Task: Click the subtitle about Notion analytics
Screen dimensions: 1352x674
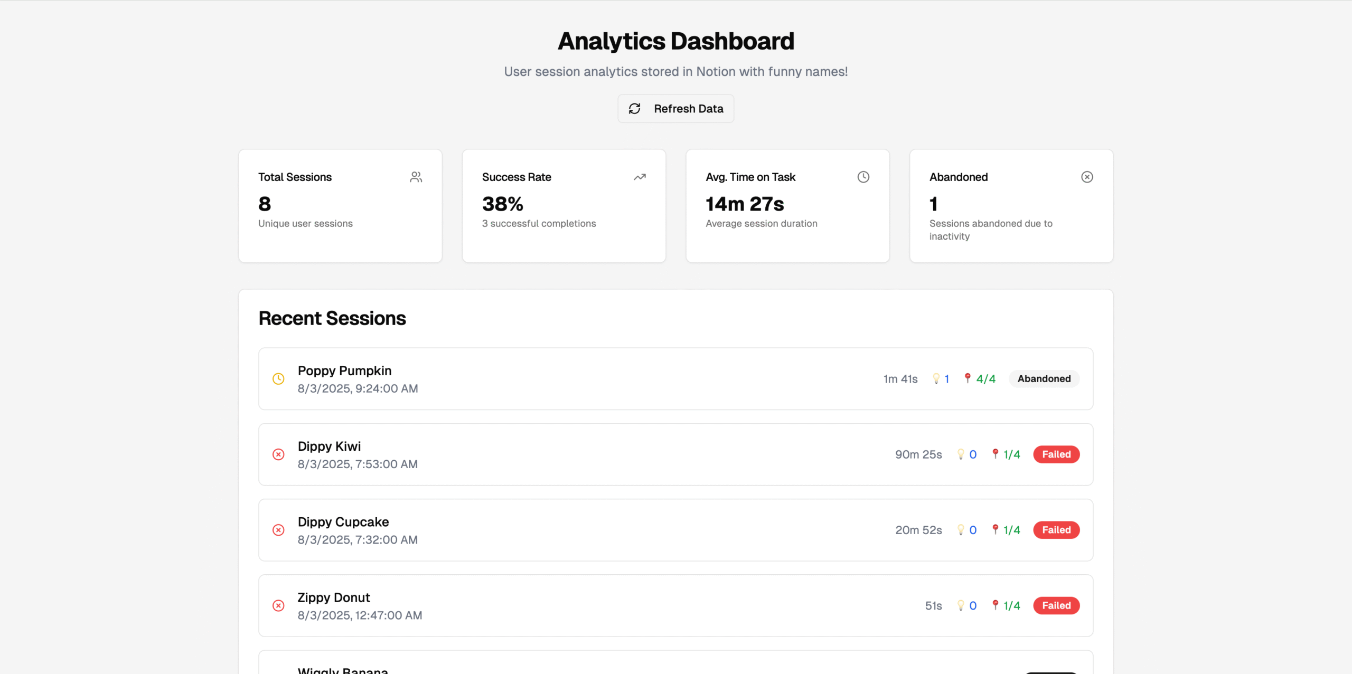Action: (676, 72)
